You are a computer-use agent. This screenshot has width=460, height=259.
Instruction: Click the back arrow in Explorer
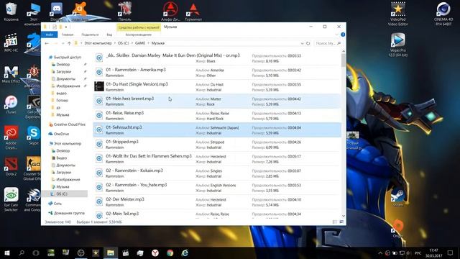pyautogui.click(x=47, y=43)
